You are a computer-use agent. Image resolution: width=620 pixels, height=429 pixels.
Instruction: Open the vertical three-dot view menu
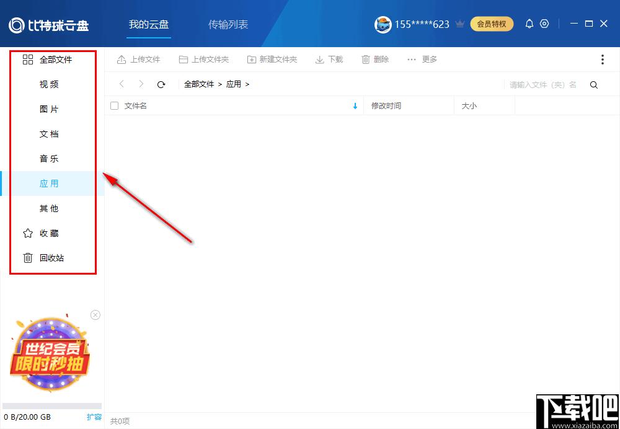click(x=602, y=60)
